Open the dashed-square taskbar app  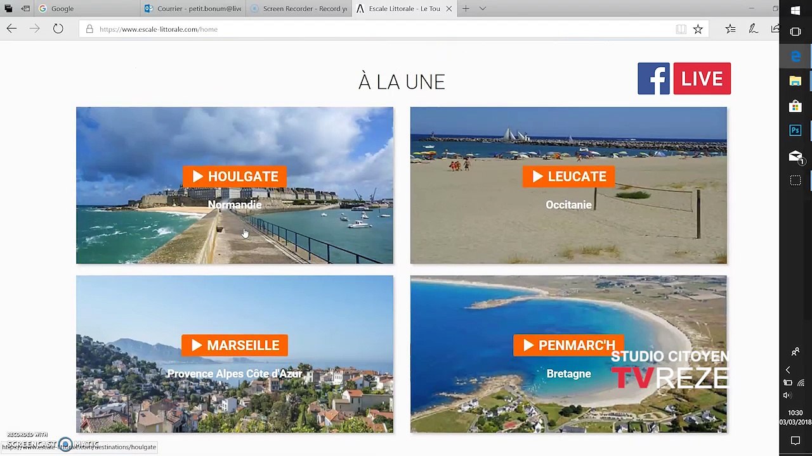pyautogui.click(x=796, y=180)
